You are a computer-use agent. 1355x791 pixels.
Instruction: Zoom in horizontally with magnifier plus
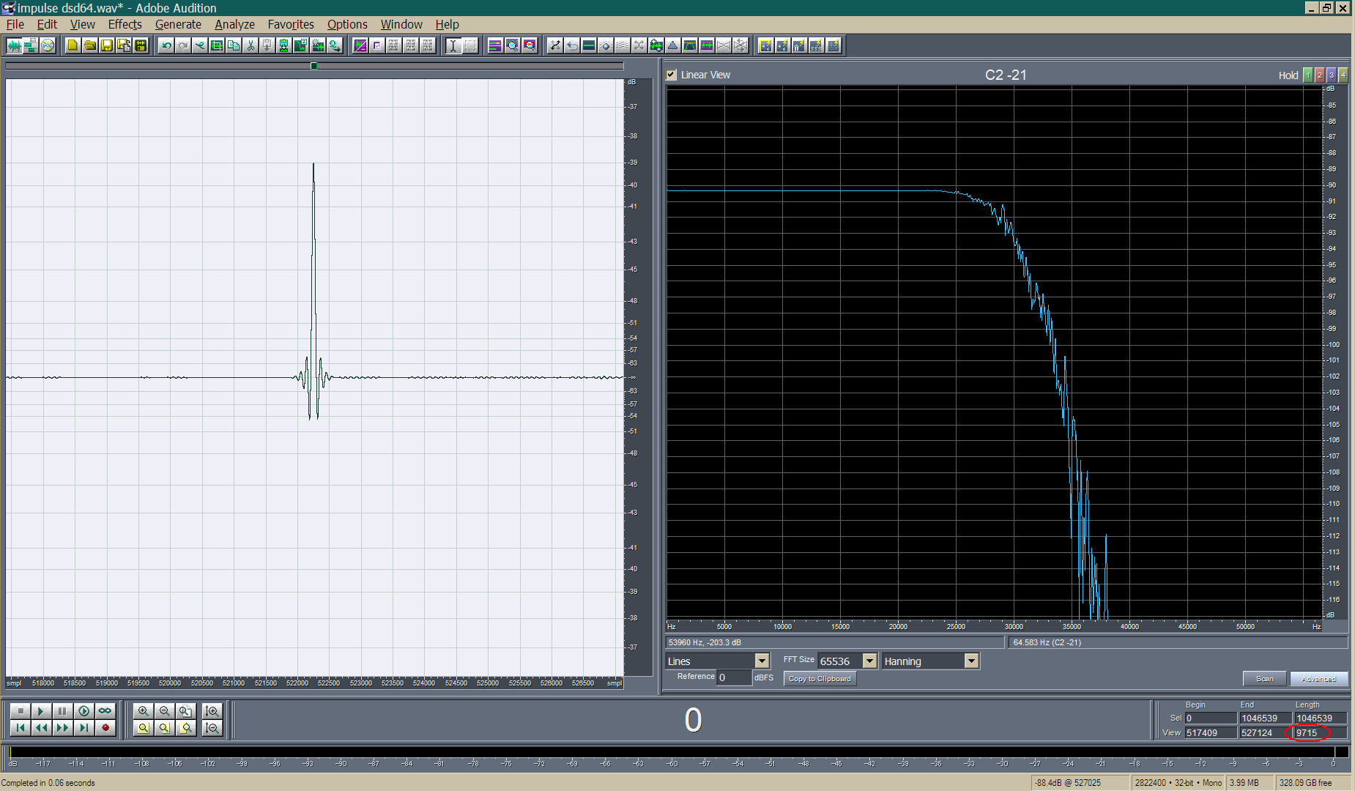coord(144,711)
